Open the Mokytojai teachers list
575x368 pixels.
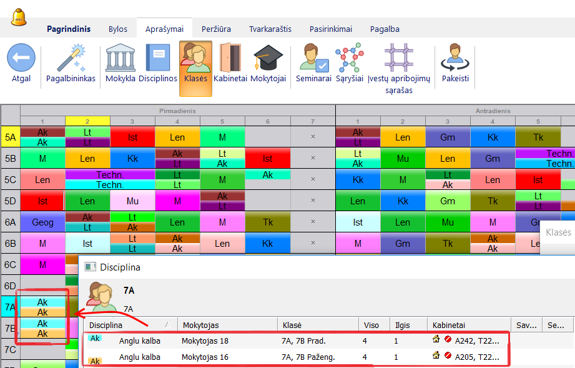[x=268, y=58]
